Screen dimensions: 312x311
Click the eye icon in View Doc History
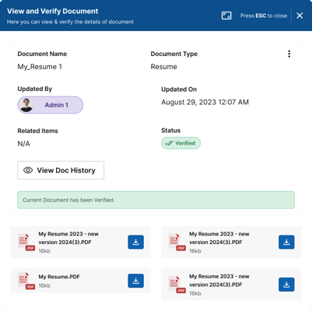pos(28,170)
